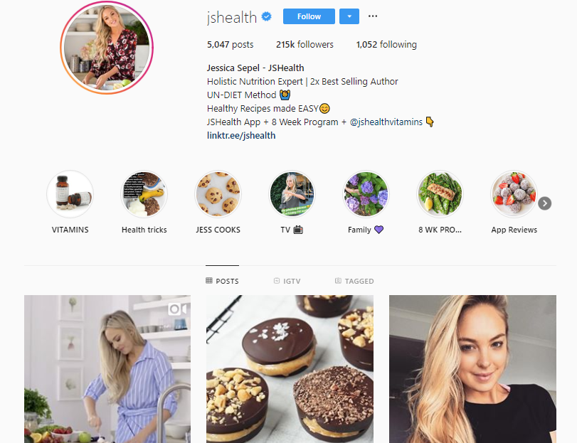Open the App Reviews highlight
577x443 pixels.
click(x=514, y=193)
